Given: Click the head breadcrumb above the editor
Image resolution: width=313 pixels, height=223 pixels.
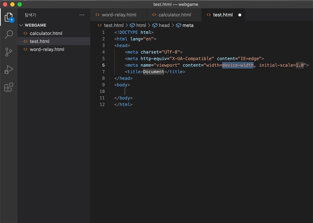Looking at the screenshot, I should coord(164,25).
